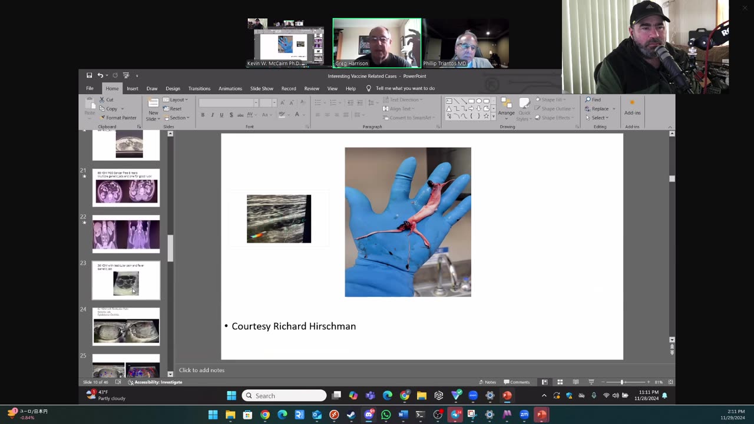Click the Windows Search box in inner taskbar
Image resolution: width=754 pixels, height=424 pixels.
[284, 396]
